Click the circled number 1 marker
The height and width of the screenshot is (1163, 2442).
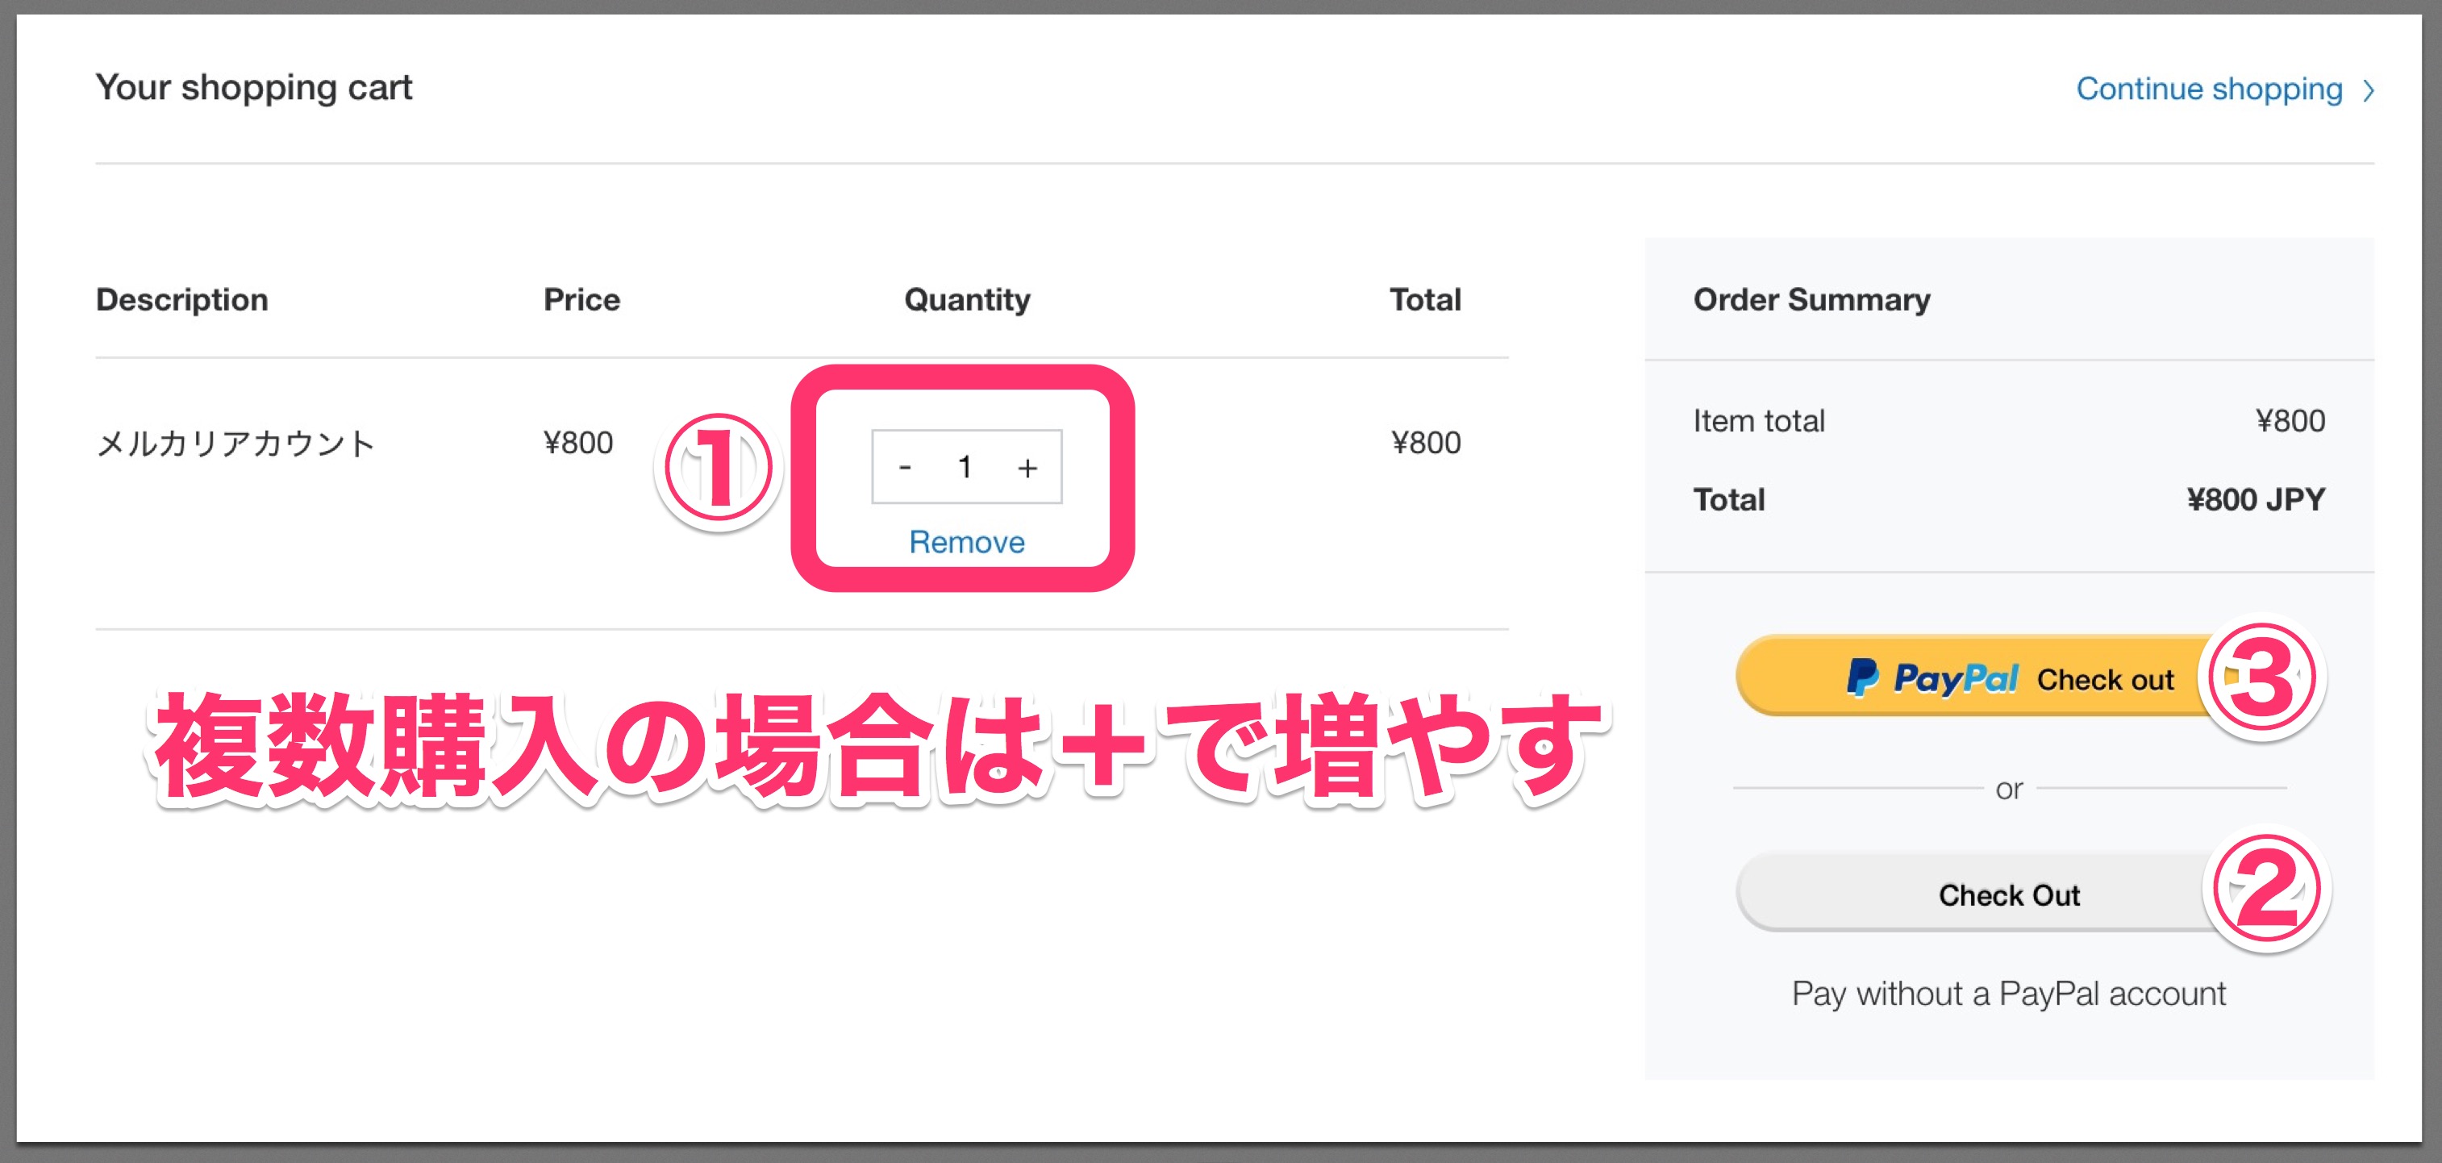719,469
